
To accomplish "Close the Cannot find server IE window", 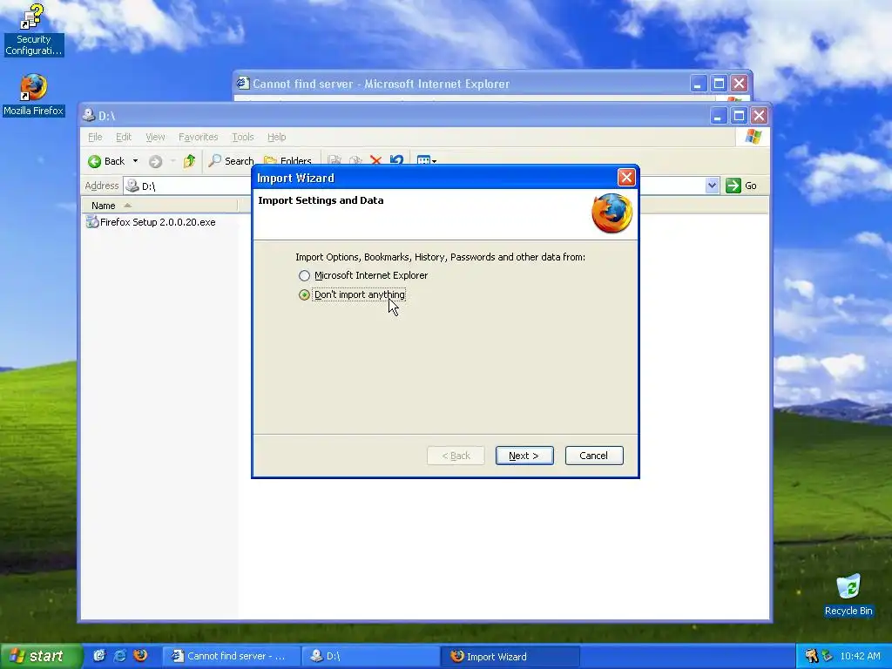I will 739,84.
